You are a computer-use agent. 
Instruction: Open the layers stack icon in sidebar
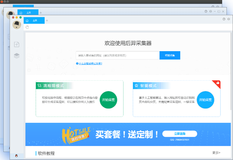click(x=17, y=56)
